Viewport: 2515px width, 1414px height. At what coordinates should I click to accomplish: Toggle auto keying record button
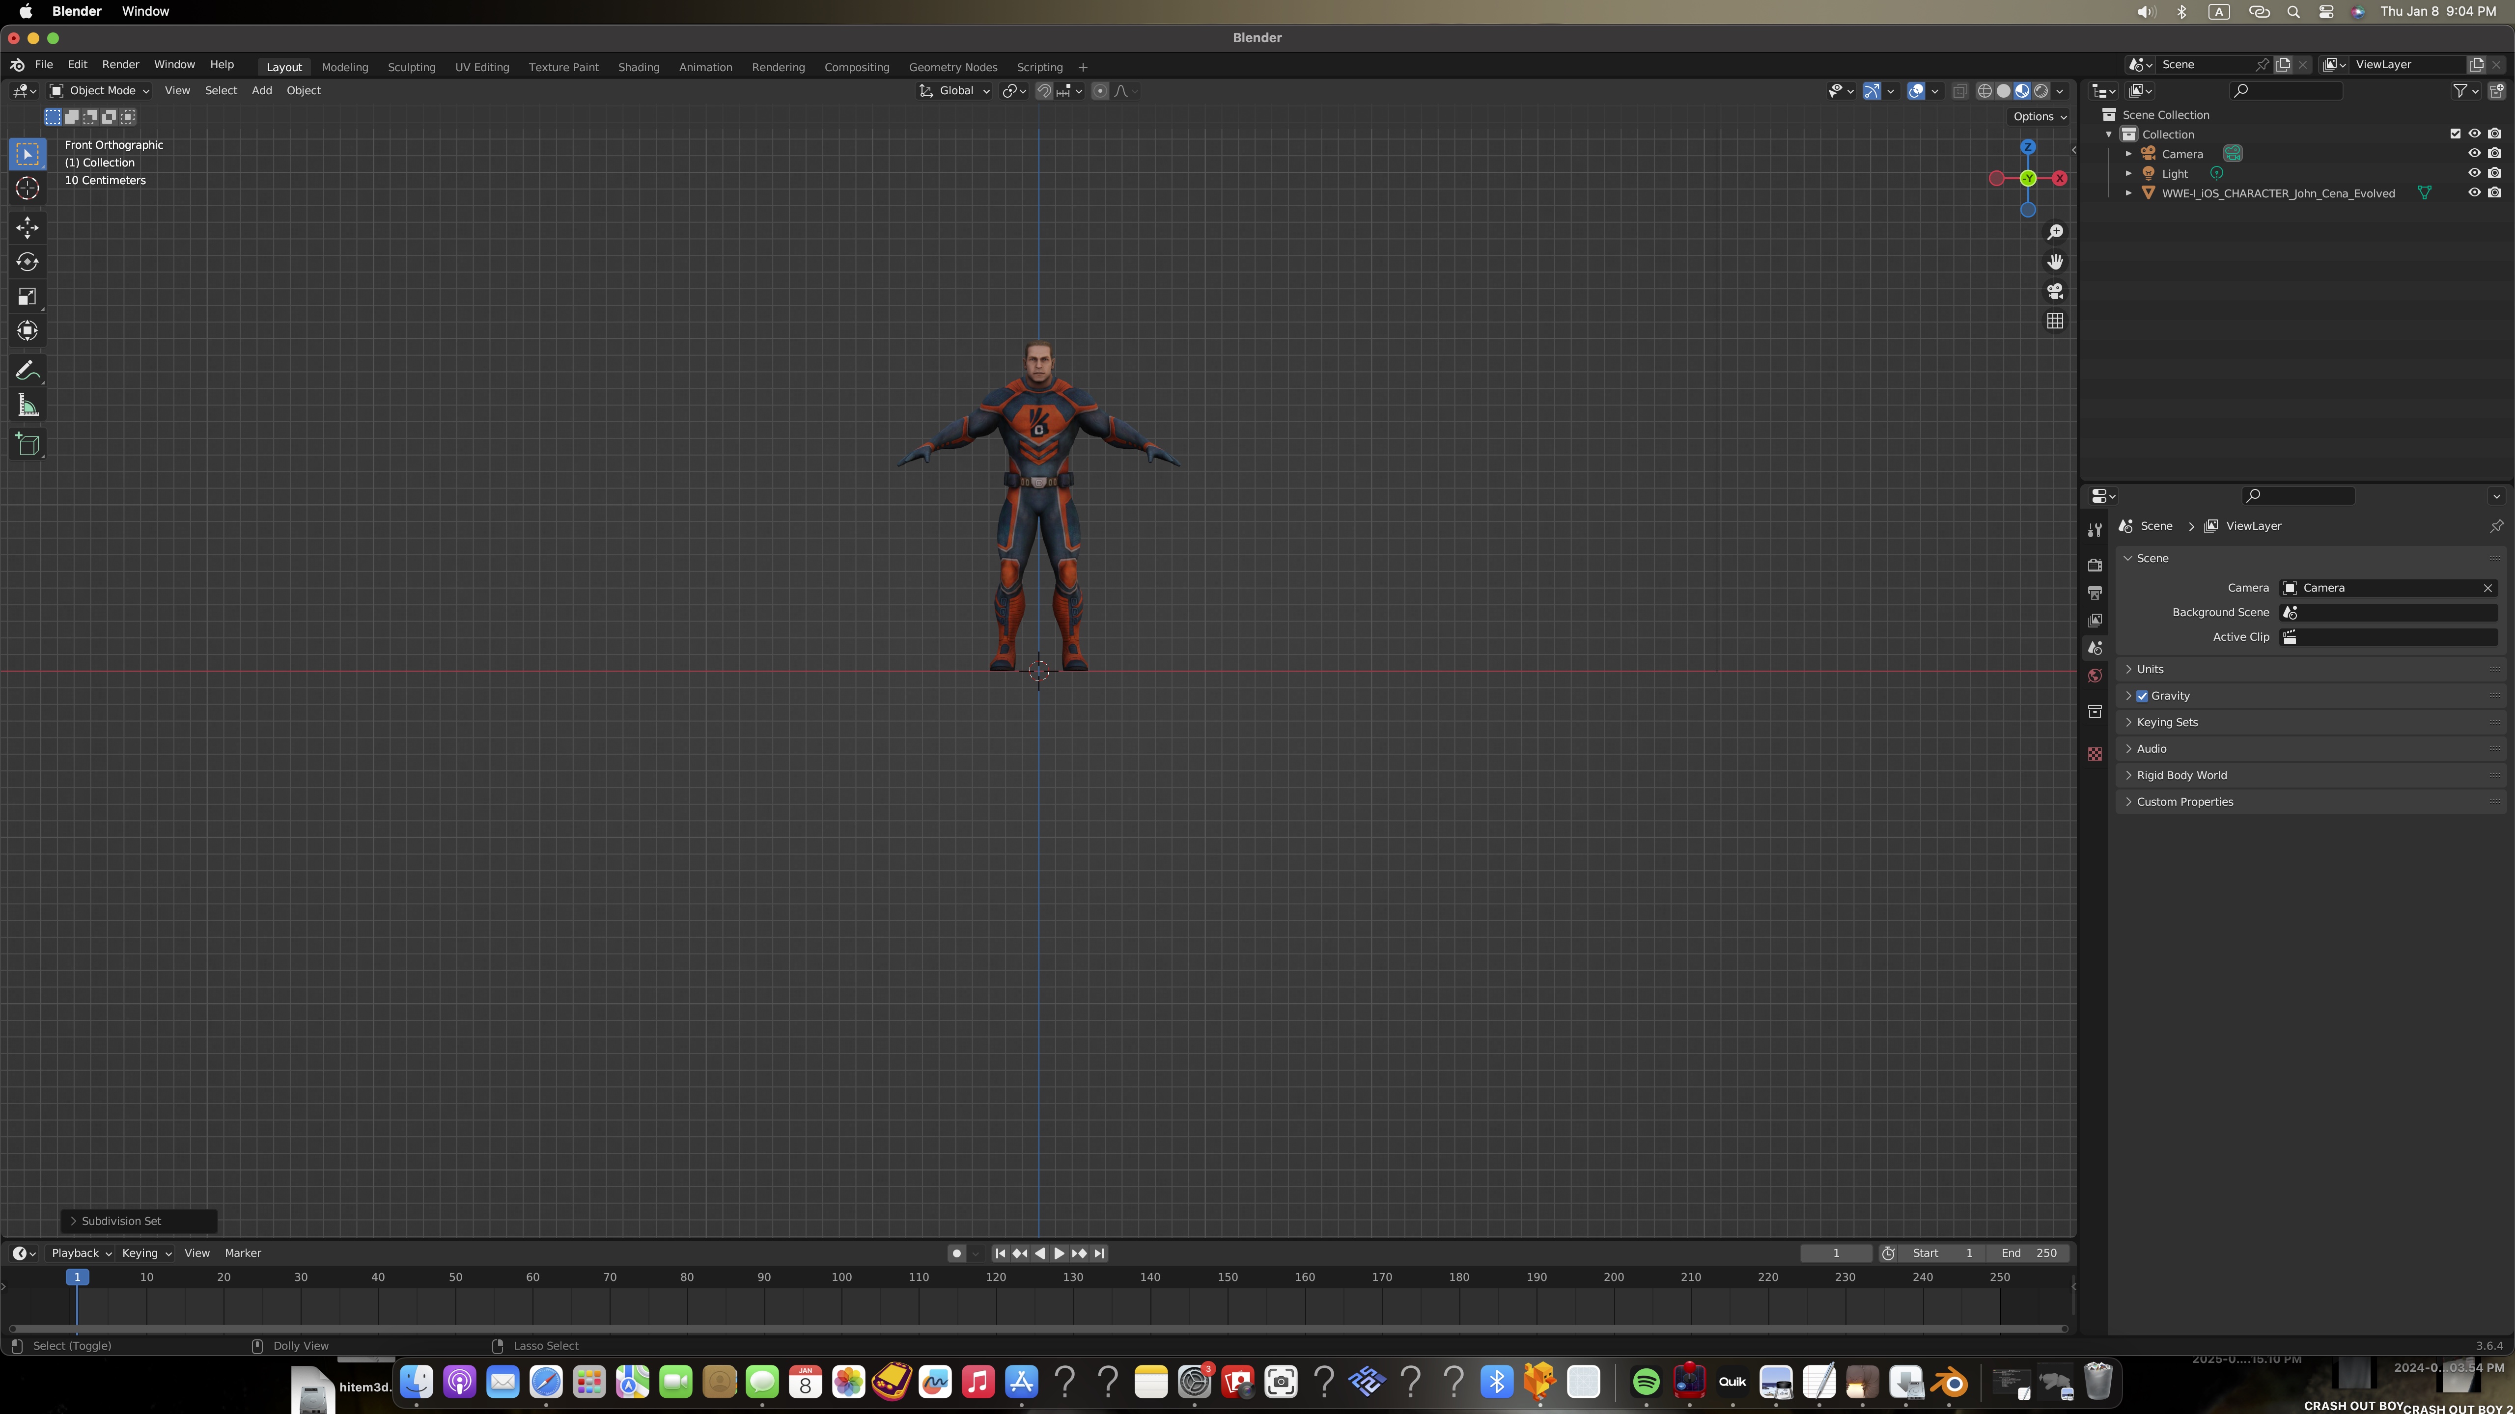coord(957,1253)
